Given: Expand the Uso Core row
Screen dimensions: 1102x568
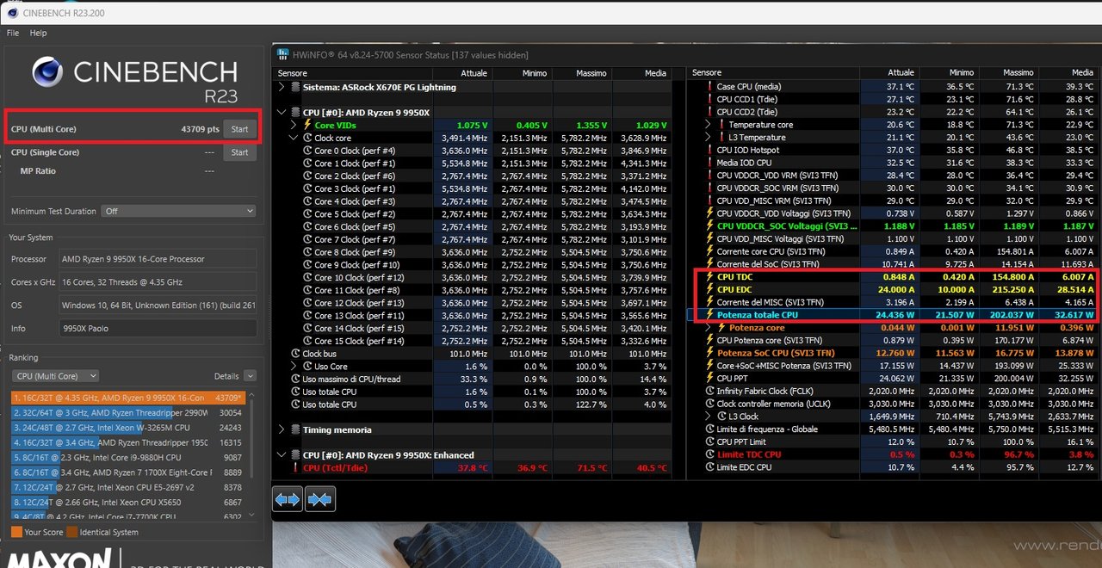Looking at the screenshot, I should tap(294, 367).
